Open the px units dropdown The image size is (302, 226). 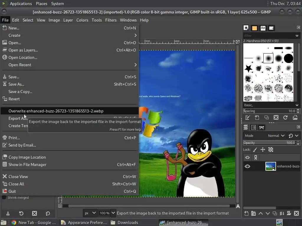pyautogui.click(x=90, y=213)
